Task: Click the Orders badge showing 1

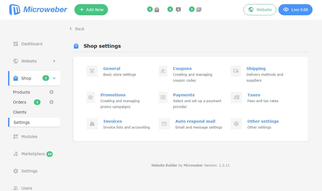Action: coord(37,102)
